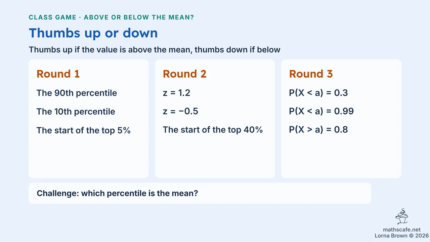Click the 'P(X < a) = 0.3' item
This screenshot has width=430, height=242.
[318, 93]
